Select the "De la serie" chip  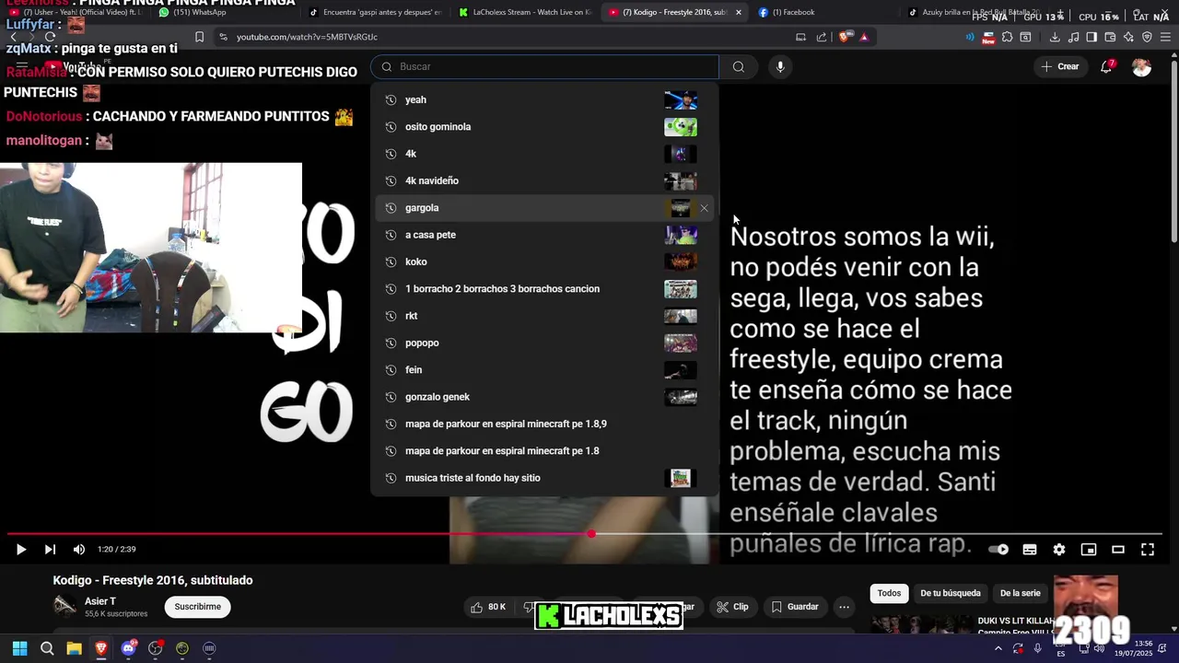point(1020,593)
